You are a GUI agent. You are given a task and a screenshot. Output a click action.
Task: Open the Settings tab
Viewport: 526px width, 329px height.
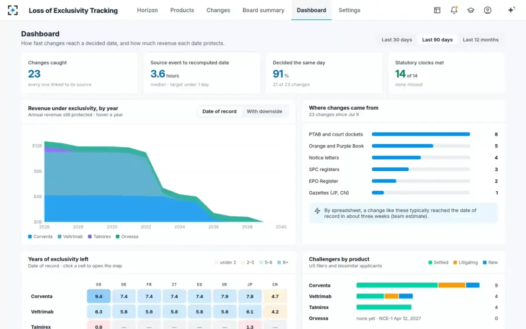(x=349, y=10)
